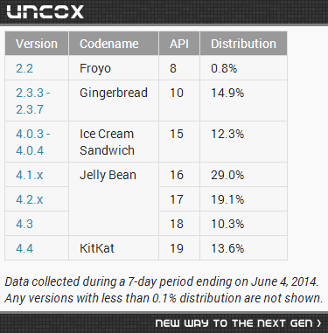This screenshot has height=333, width=328.
Task: Select the Froyo codename cell
Action: (x=114, y=68)
